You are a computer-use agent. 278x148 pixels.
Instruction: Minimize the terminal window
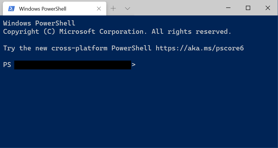[x=228, y=8]
